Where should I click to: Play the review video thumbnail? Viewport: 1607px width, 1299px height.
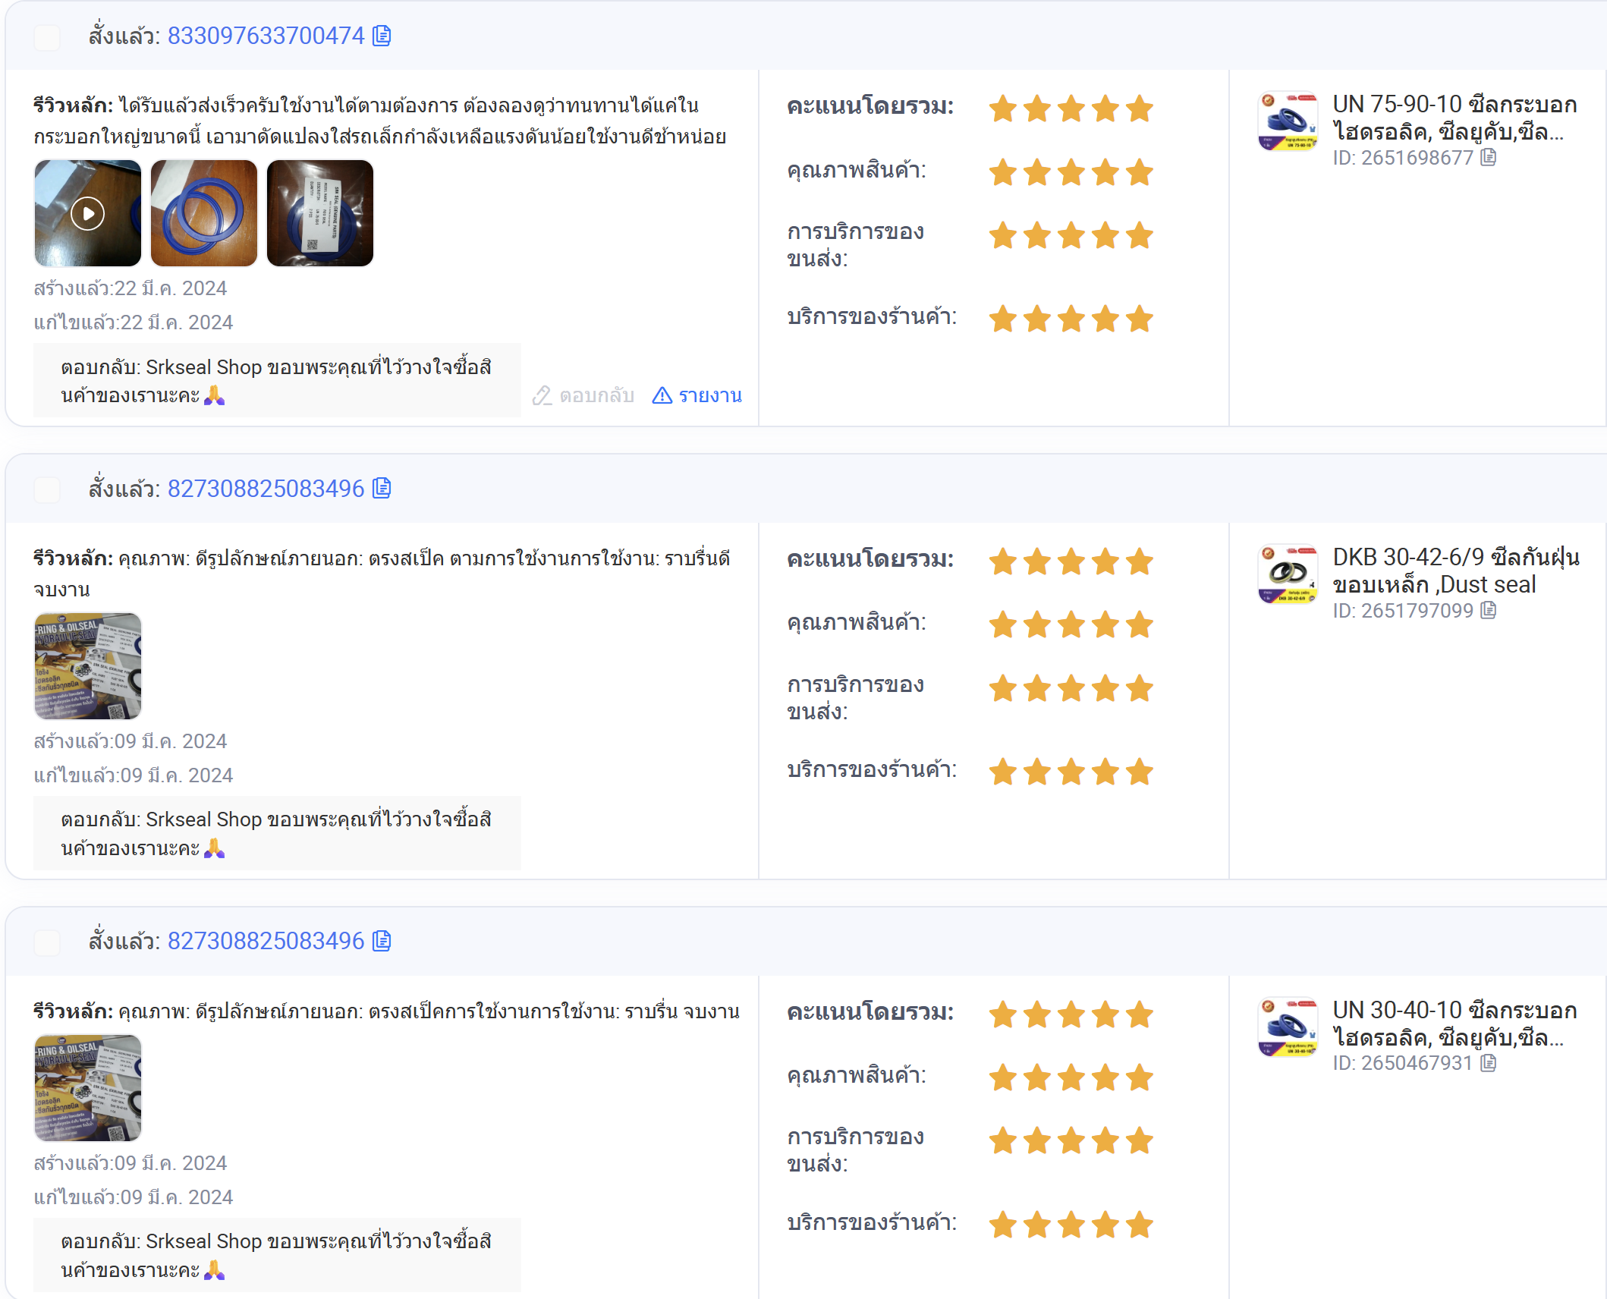click(88, 213)
